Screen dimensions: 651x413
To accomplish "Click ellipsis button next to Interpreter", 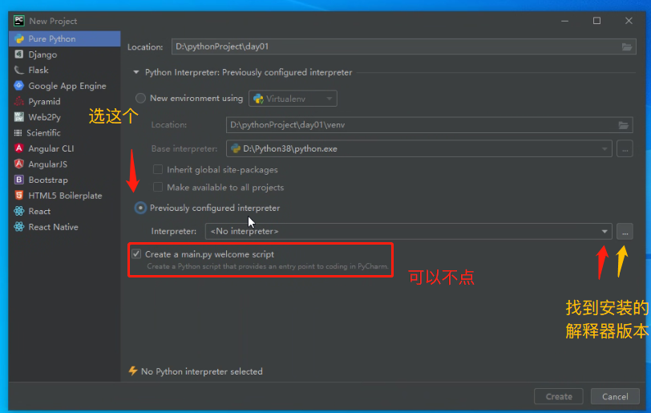I will (625, 232).
